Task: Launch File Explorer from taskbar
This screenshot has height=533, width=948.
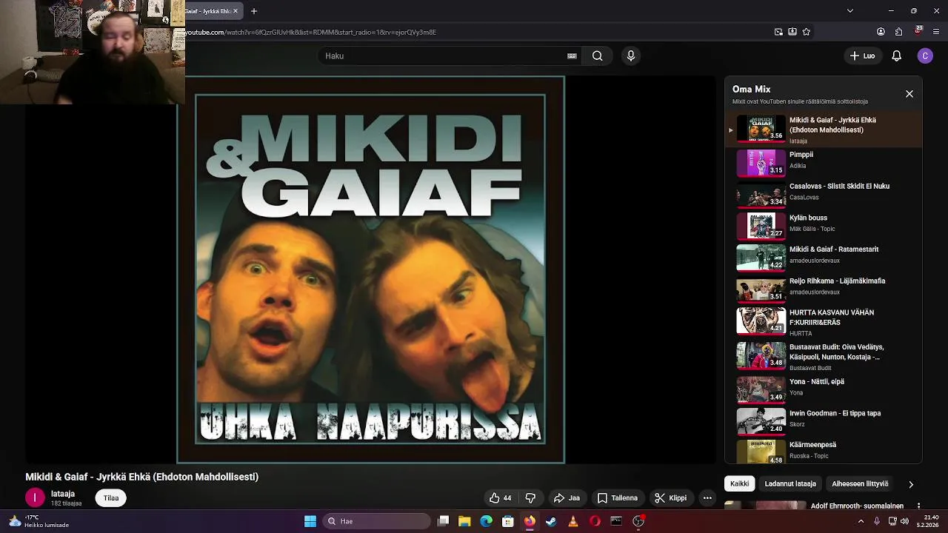Action: pyautogui.click(x=464, y=521)
